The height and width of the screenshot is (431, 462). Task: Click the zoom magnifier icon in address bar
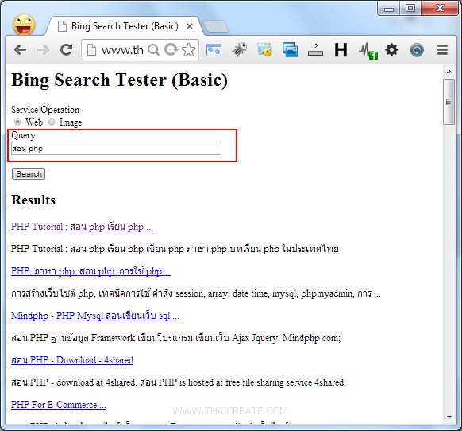(x=153, y=50)
